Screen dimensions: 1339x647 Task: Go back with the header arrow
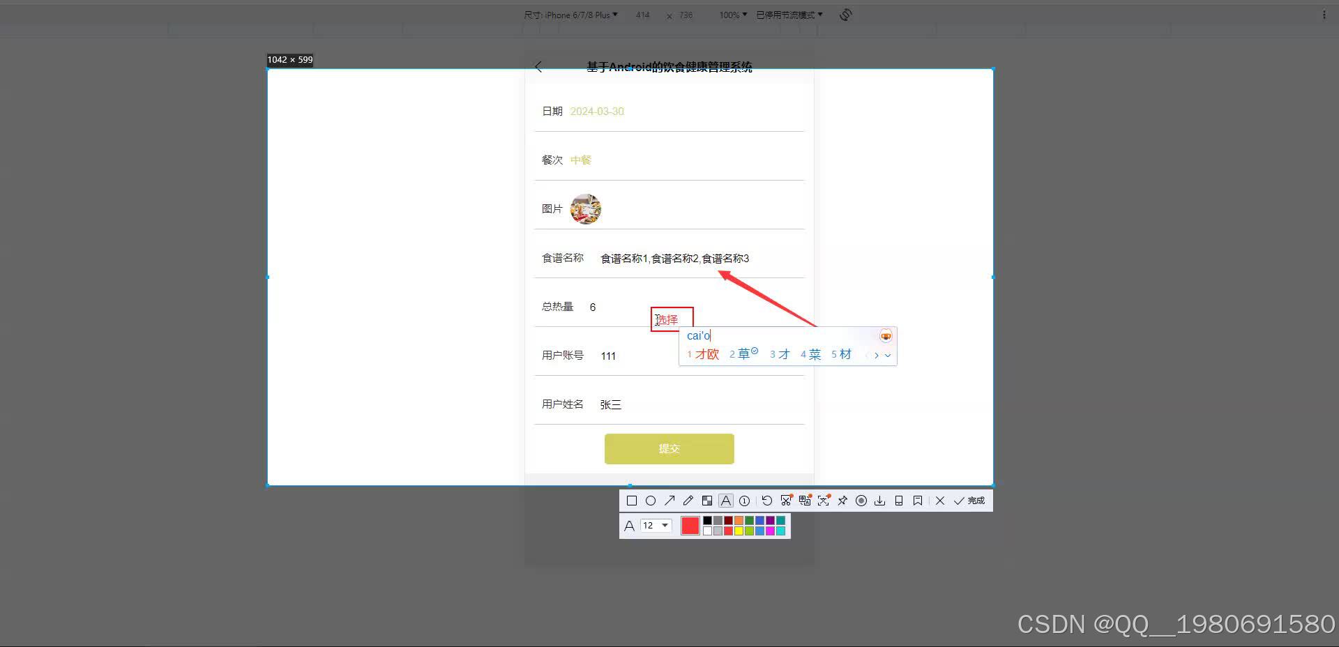[x=538, y=67]
